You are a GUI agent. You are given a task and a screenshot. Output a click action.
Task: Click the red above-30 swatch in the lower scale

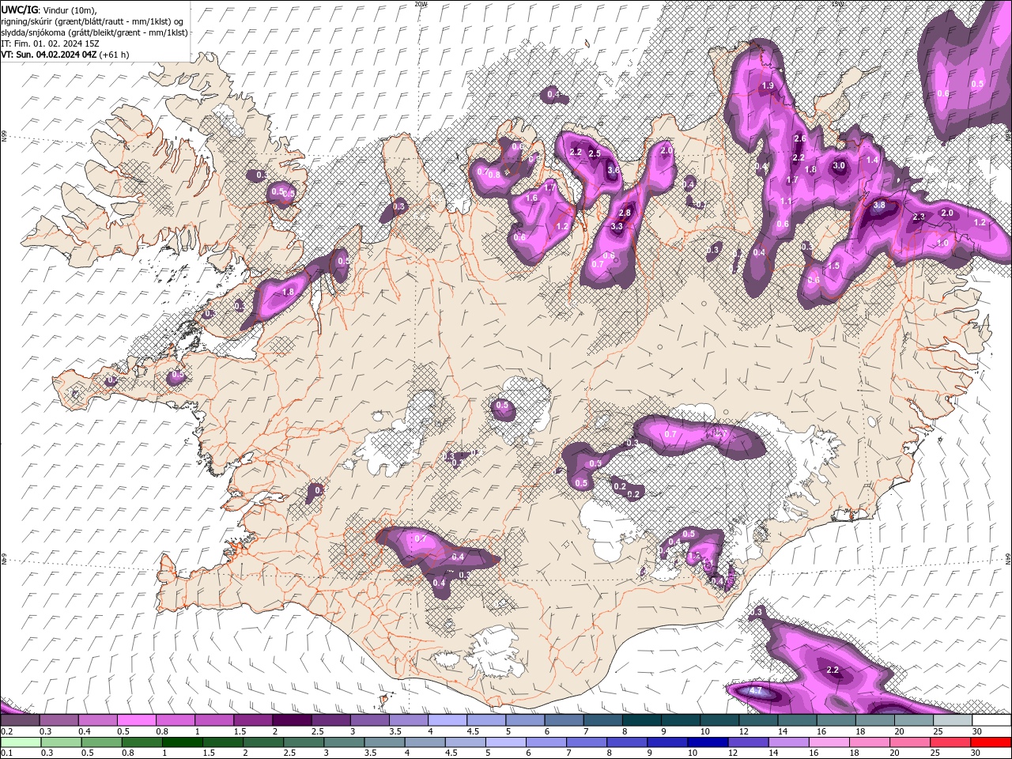[991, 742]
